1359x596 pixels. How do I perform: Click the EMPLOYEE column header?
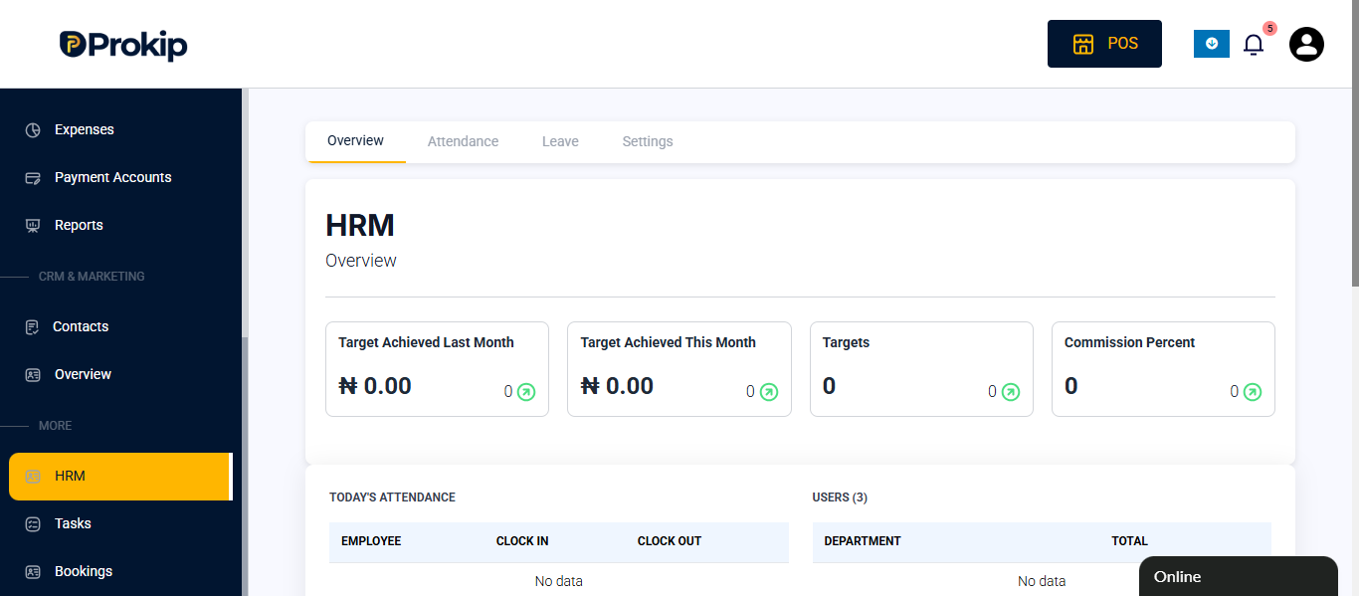[x=371, y=541]
